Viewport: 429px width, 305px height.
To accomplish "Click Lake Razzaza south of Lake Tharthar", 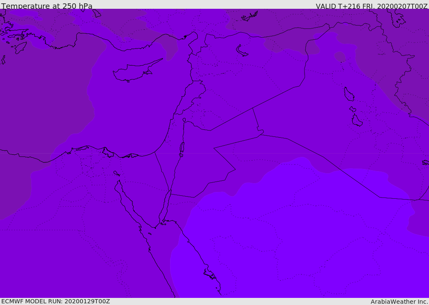I will (x=357, y=120).
